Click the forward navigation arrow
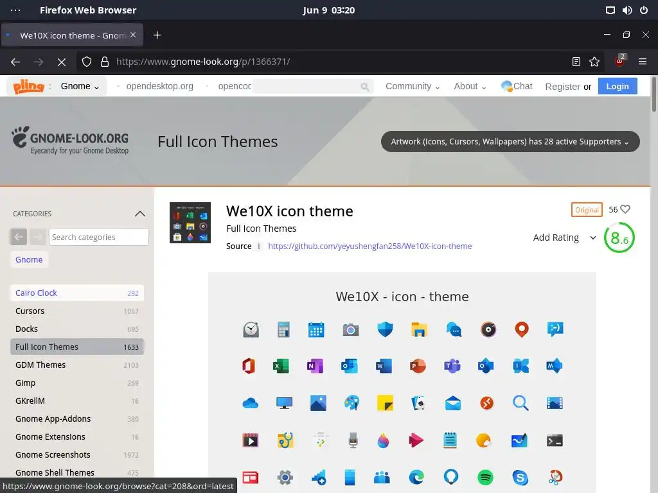The height and width of the screenshot is (493, 658). 39,62
